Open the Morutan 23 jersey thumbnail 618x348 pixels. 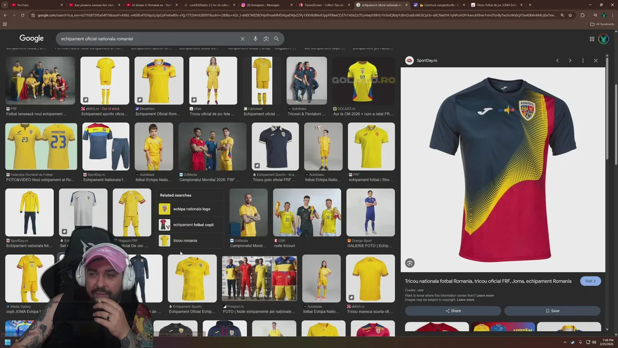[41, 146]
